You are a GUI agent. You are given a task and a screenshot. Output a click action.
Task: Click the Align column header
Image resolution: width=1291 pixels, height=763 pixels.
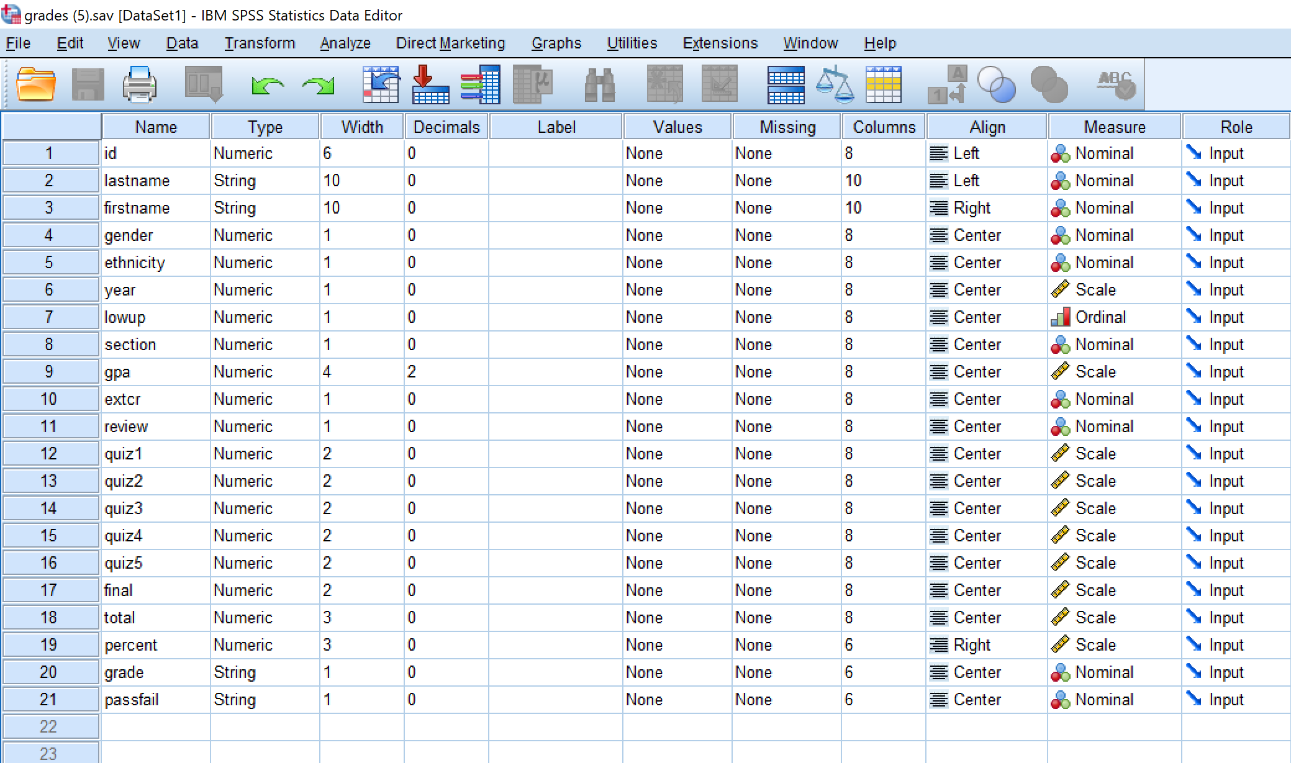point(987,127)
